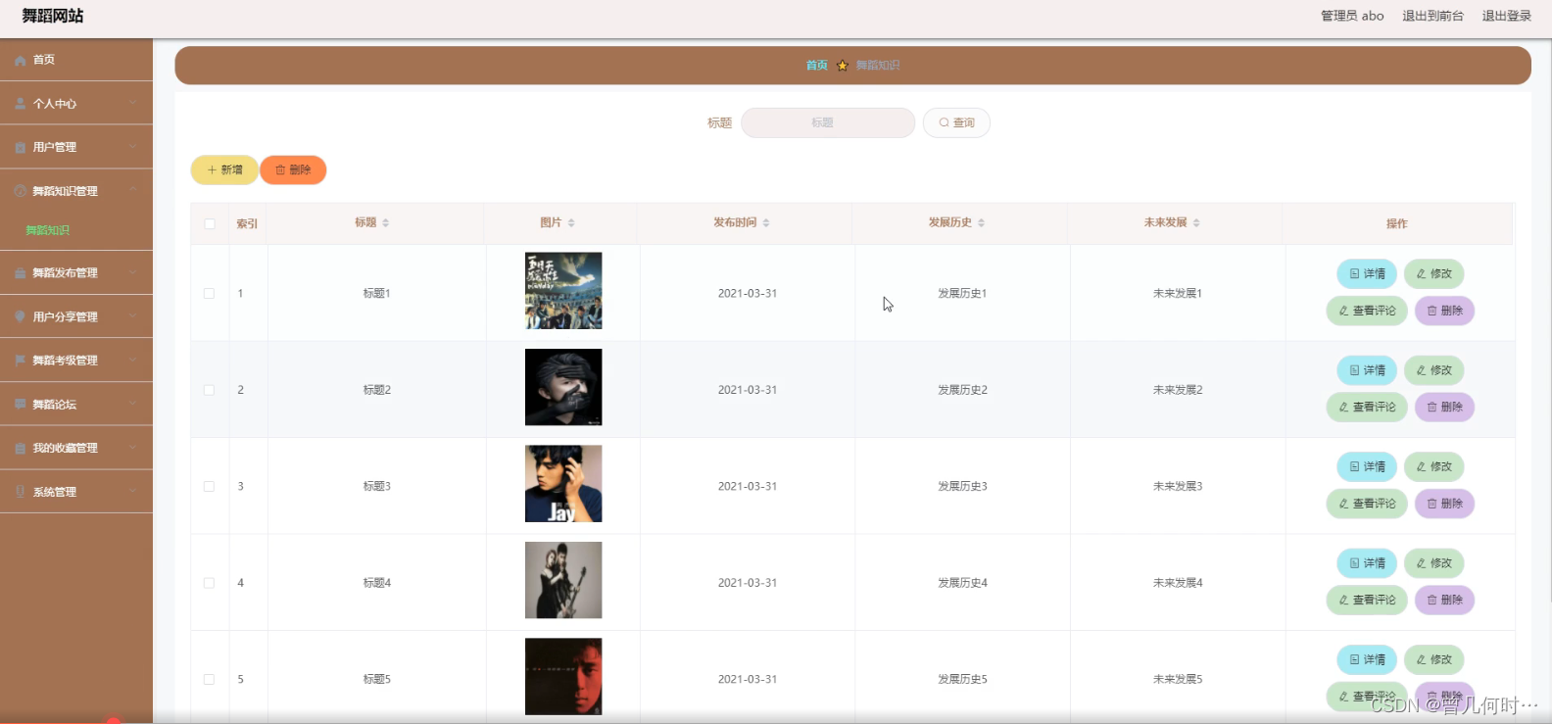
Task: Open the thumbnail image in row 标题2
Action: (x=563, y=387)
